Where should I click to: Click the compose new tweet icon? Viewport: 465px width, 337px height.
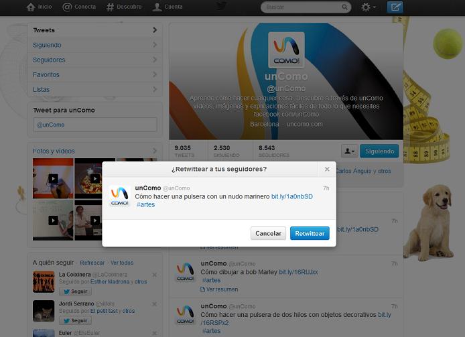click(395, 7)
